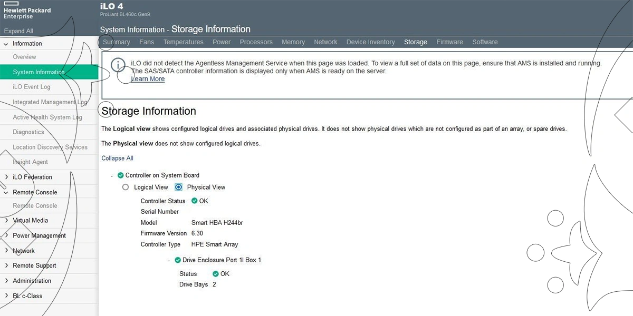Collapse the Drive Enclosure Port 1I Box 1
The width and height of the screenshot is (633, 316).
(x=169, y=261)
